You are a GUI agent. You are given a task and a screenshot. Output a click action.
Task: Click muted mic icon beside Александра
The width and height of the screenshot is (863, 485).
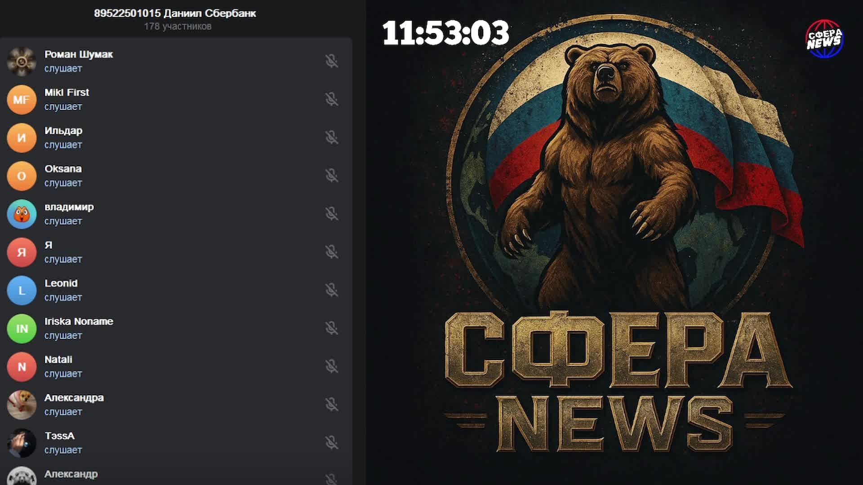(x=332, y=405)
